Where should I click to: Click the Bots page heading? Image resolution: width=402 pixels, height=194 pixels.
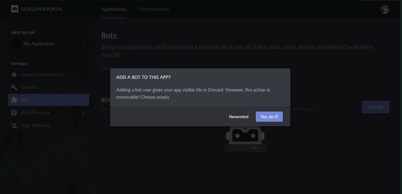[109, 36]
